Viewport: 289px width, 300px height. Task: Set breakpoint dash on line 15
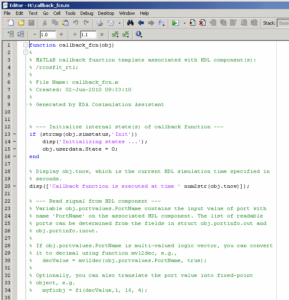click(x=15, y=149)
